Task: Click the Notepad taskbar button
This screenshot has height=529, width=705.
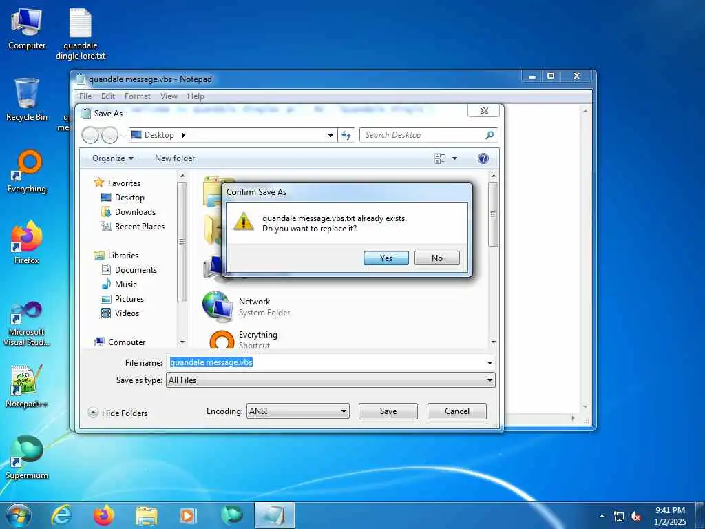Action: 275,515
